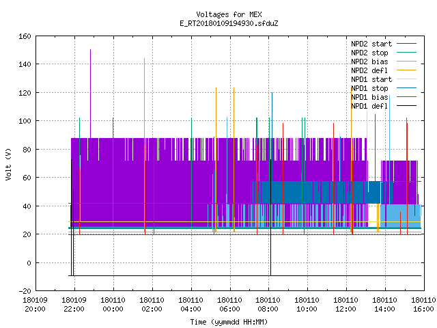Click the NPD1 defl legend label
Viewport: 437px width, 328px height.
point(369,106)
